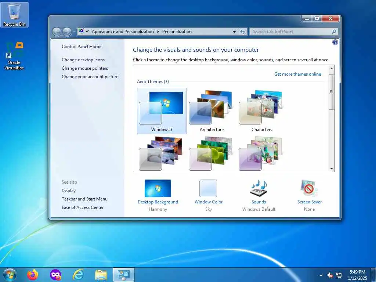376x282 pixels.
Task: Click the Personalization icon in address bar
Action: pos(81,32)
